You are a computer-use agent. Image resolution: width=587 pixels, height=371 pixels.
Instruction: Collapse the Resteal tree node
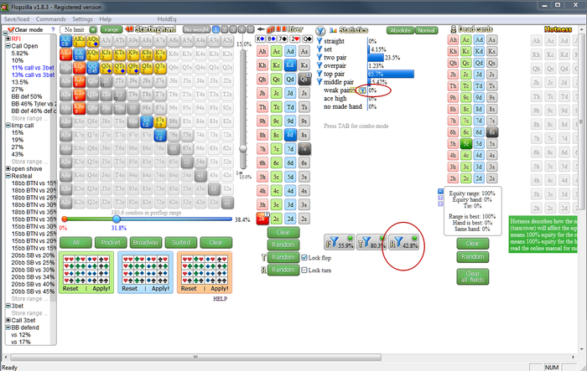(8, 176)
